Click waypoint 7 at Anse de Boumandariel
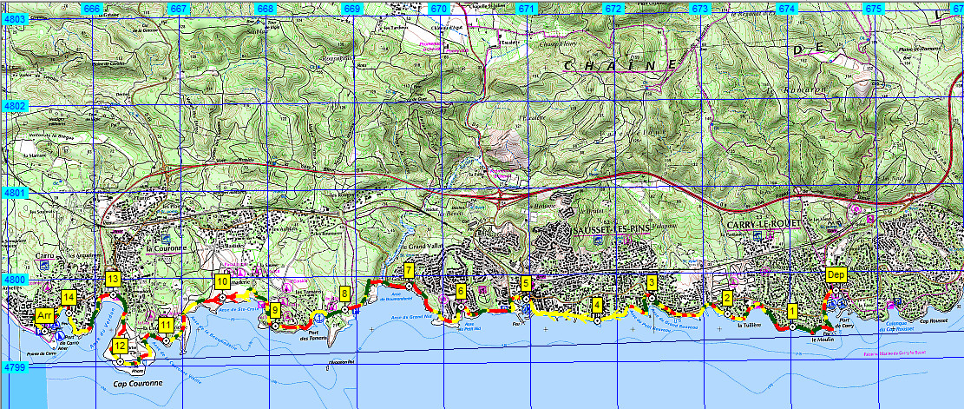The width and height of the screenshot is (964, 409). [x=409, y=271]
